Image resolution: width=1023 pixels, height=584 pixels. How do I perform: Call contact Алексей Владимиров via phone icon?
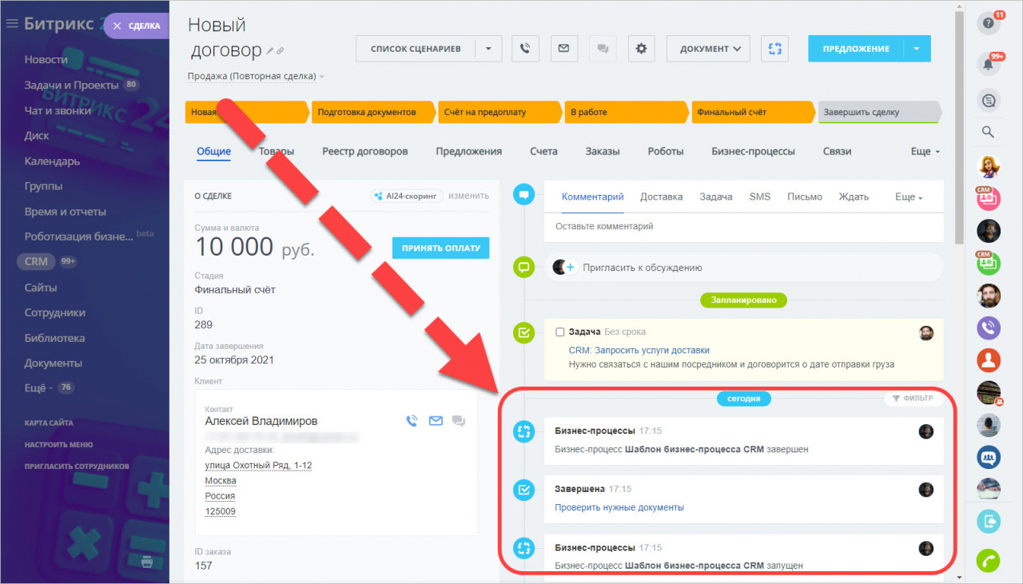(x=412, y=420)
